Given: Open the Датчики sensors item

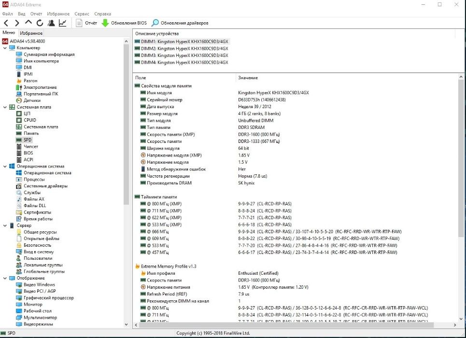Looking at the screenshot, I should point(28,100).
